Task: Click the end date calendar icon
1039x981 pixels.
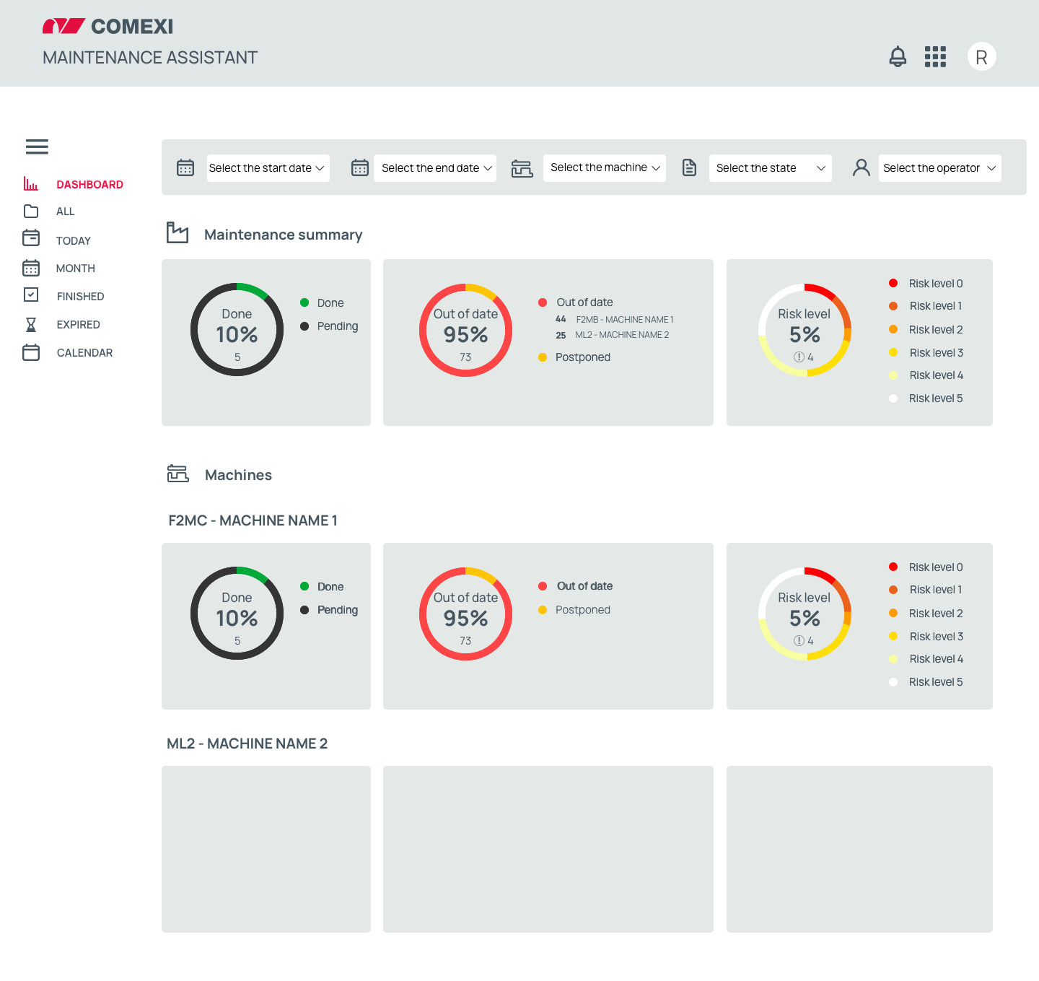Action: (360, 167)
